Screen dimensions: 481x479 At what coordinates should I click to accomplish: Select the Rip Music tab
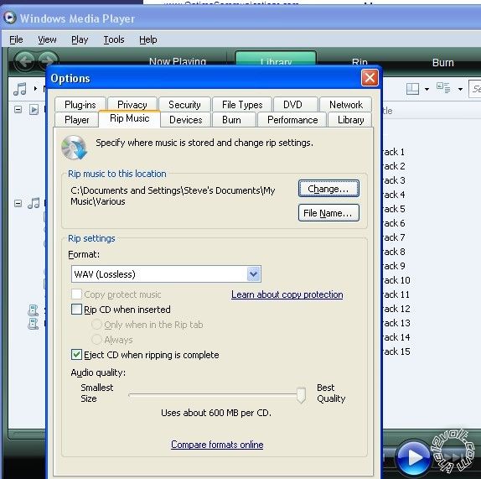tap(129, 118)
